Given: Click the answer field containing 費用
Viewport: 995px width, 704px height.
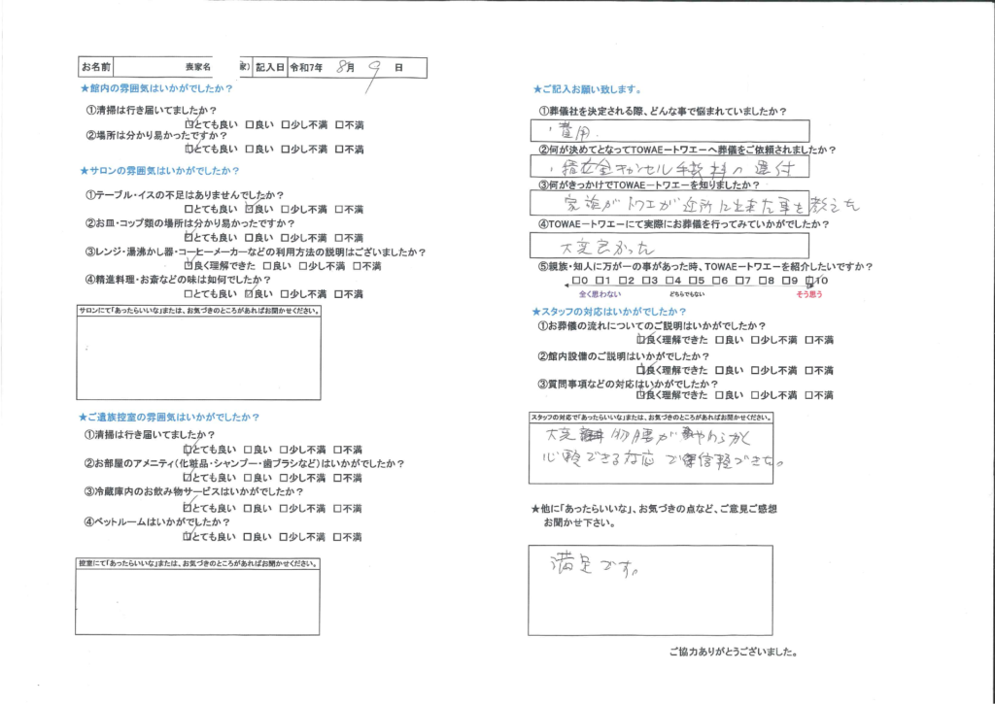Looking at the screenshot, I should [x=670, y=129].
